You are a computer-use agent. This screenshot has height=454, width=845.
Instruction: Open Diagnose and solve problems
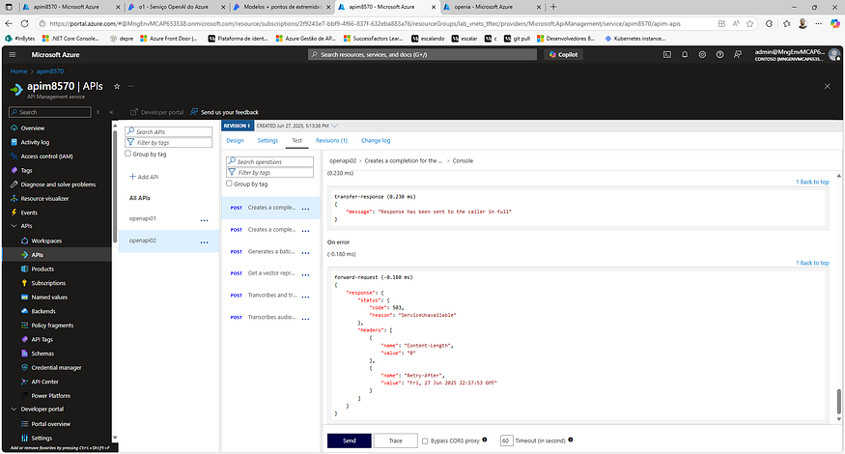click(58, 184)
